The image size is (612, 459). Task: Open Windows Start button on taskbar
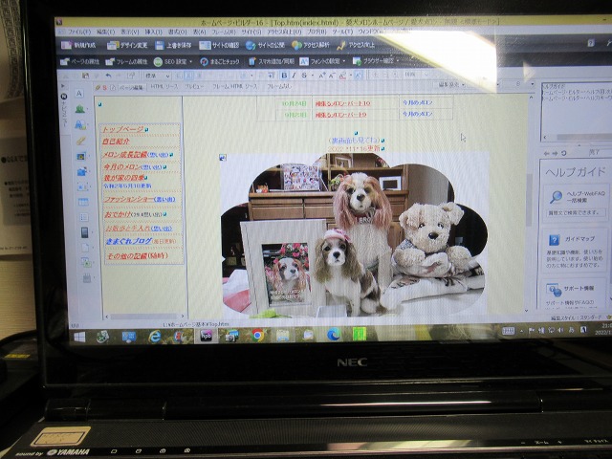tap(79, 337)
